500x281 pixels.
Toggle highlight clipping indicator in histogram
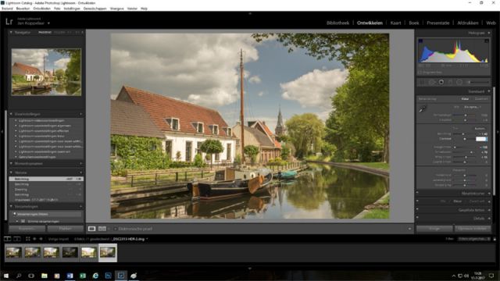(x=487, y=41)
